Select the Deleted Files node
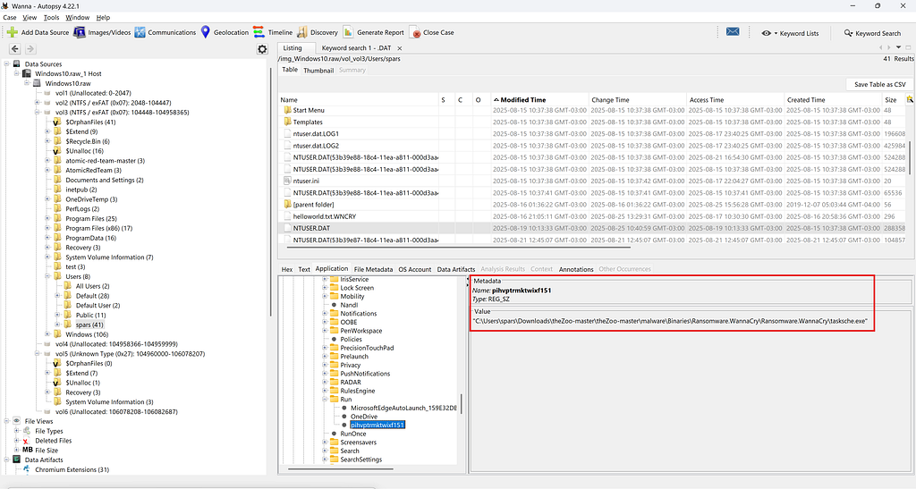 53,441
